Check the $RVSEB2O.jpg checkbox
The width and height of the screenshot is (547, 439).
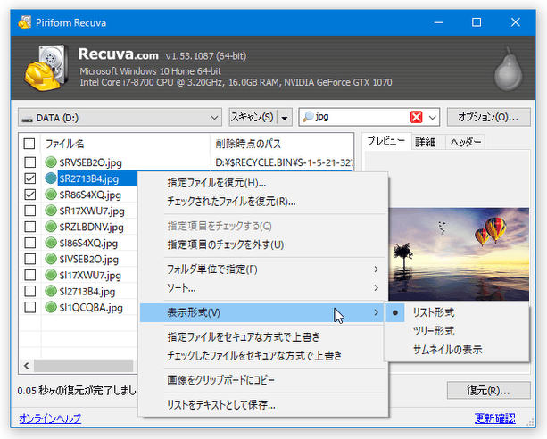coord(30,162)
